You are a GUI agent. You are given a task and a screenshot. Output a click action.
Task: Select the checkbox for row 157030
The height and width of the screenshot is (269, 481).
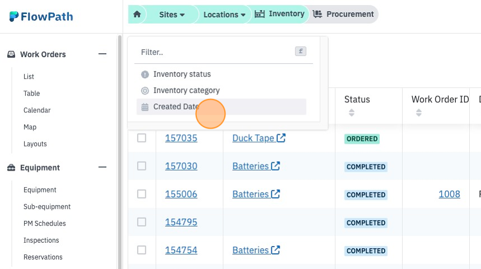point(142,166)
